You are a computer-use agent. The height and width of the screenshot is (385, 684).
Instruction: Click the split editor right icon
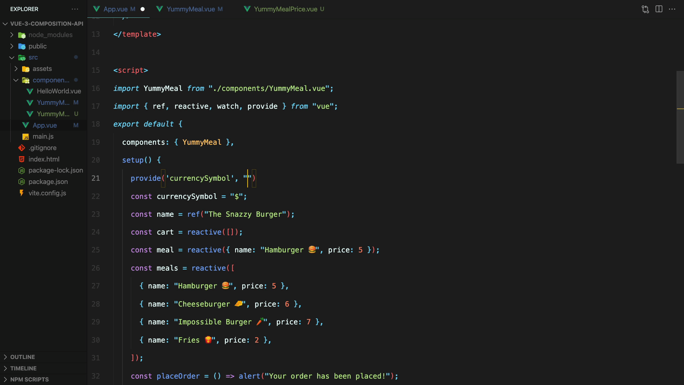pyautogui.click(x=659, y=9)
